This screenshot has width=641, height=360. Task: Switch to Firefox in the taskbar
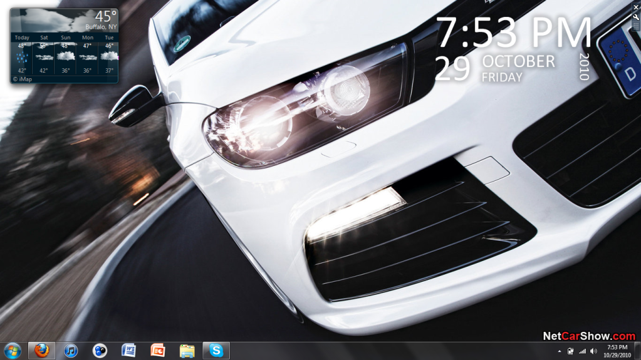[41, 351]
